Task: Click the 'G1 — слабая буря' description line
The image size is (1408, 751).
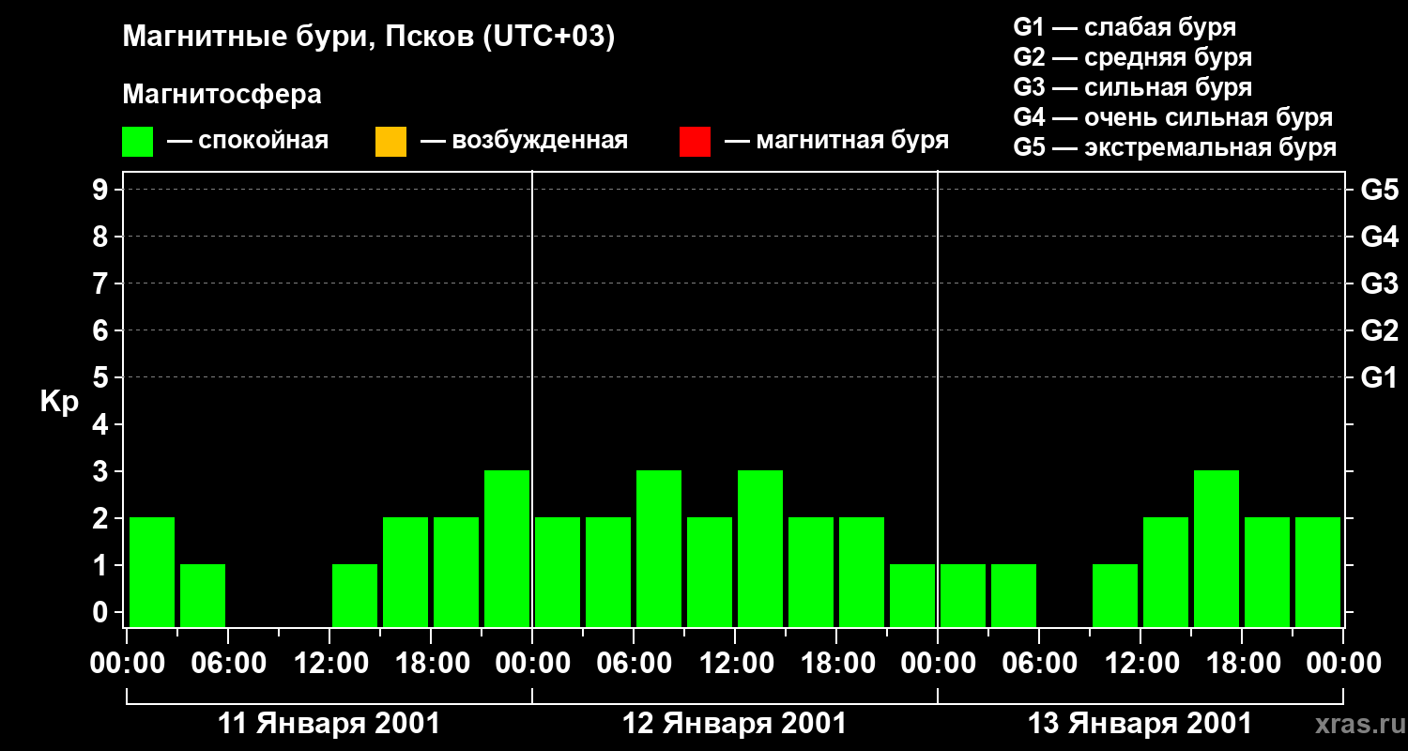Action: (x=1125, y=26)
